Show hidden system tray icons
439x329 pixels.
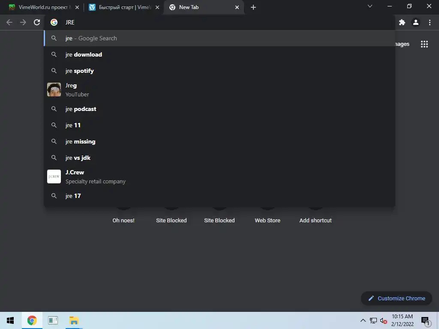(x=363, y=320)
